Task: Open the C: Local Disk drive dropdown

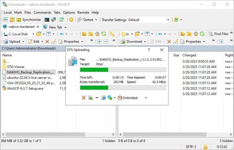Action: coord(19,34)
